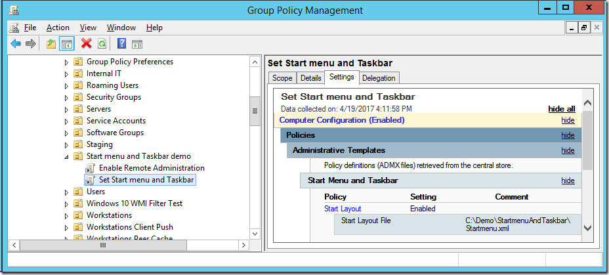Hide the Administrative Templates section

tap(568, 150)
